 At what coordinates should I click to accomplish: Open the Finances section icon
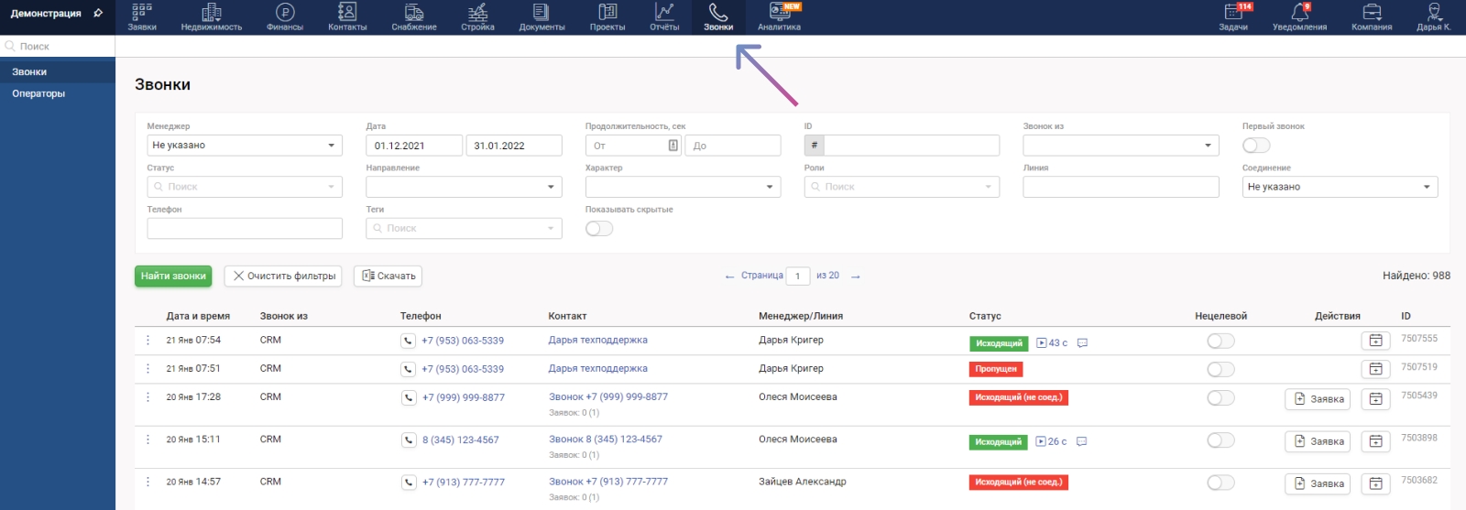[285, 13]
